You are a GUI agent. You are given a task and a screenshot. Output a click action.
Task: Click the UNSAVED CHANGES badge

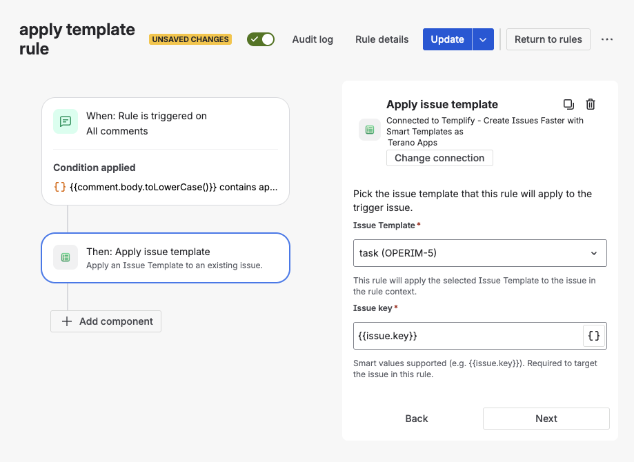pyautogui.click(x=190, y=39)
